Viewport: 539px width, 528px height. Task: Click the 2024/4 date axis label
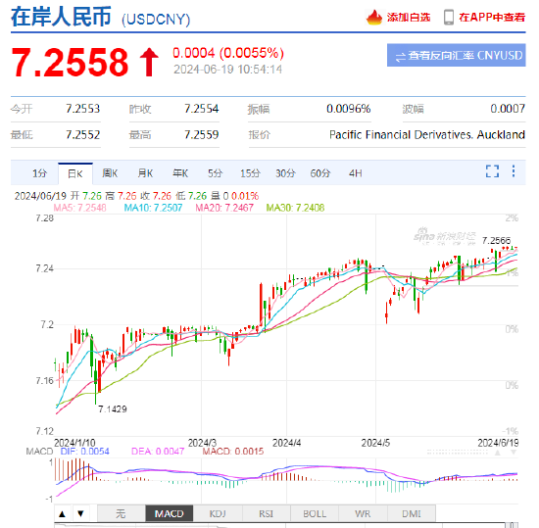point(287,443)
